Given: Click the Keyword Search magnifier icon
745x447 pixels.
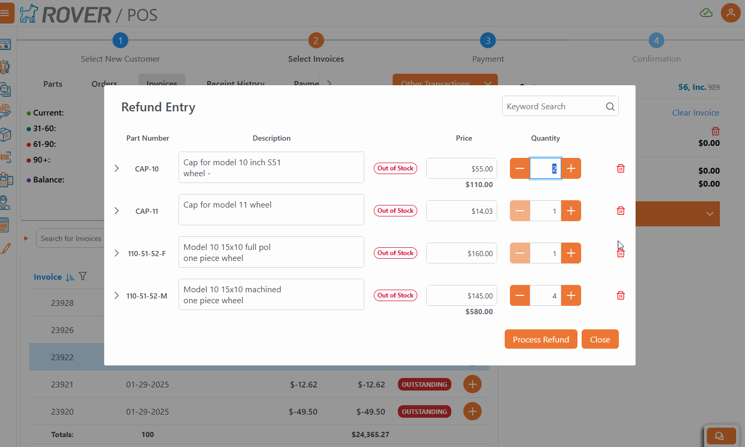Looking at the screenshot, I should click(610, 107).
